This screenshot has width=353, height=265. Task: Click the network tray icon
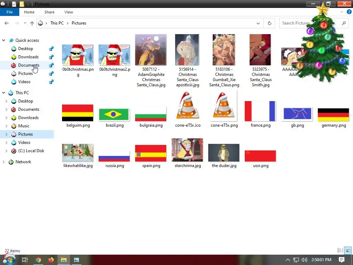coord(296,260)
